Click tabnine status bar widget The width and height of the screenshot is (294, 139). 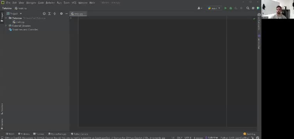pyautogui.click(x=211, y=138)
